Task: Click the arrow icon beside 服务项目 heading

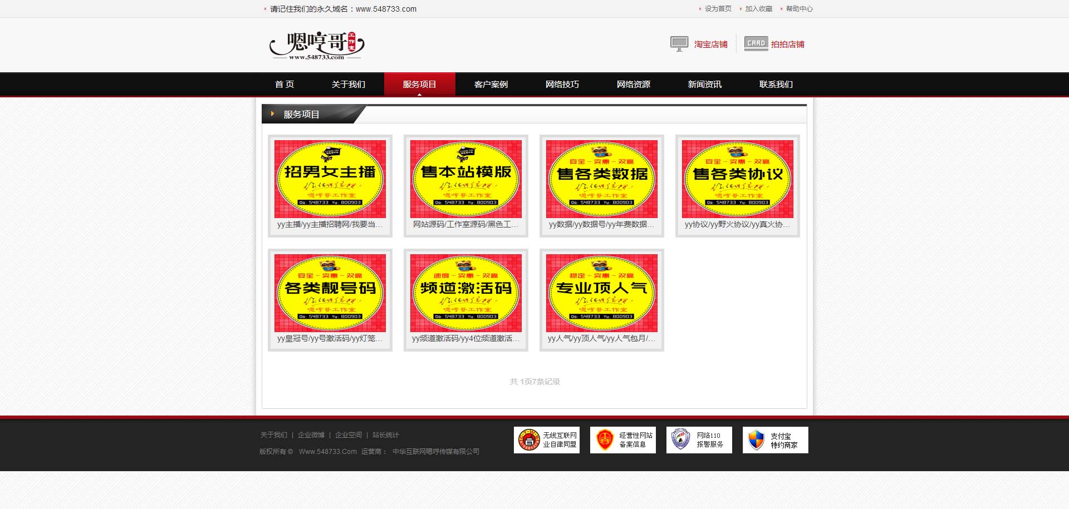Action: point(272,113)
